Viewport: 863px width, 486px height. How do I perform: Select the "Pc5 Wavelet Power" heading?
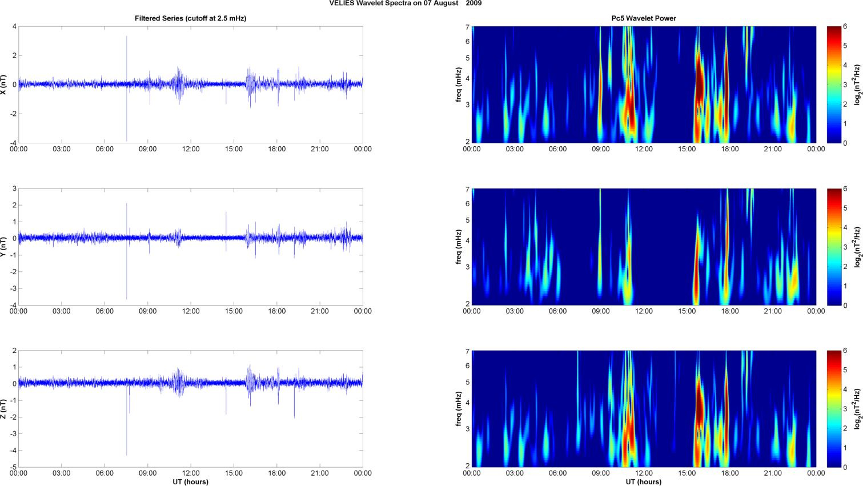pyautogui.click(x=644, y=18)
